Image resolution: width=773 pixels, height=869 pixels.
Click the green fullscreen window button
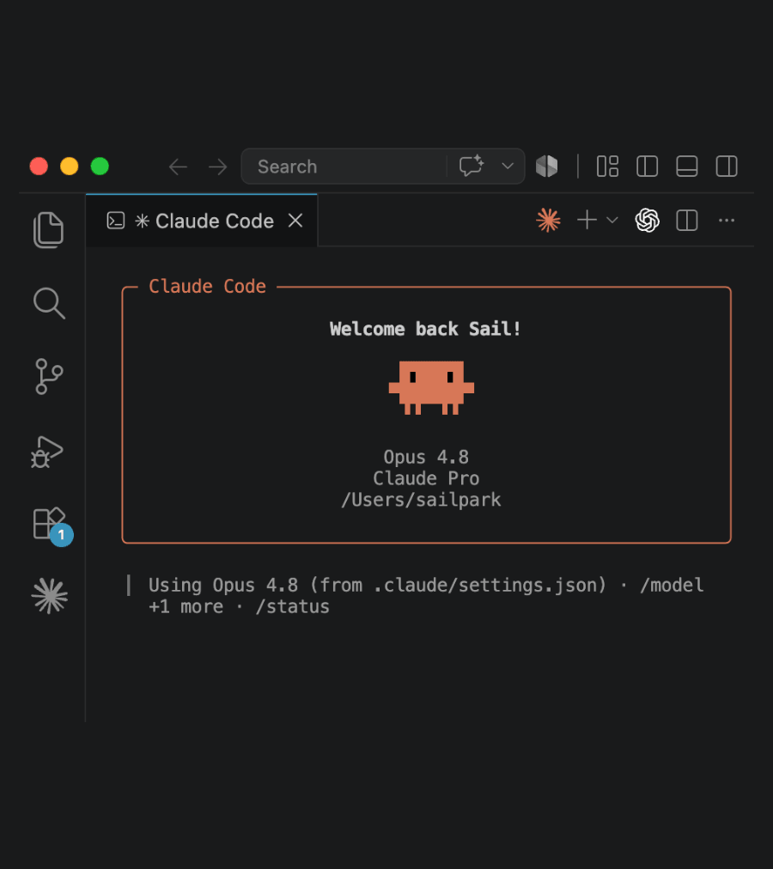click(x=100, y=167)
